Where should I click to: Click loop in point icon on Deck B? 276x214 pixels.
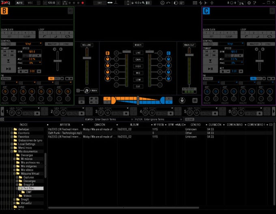pos(44,37)
